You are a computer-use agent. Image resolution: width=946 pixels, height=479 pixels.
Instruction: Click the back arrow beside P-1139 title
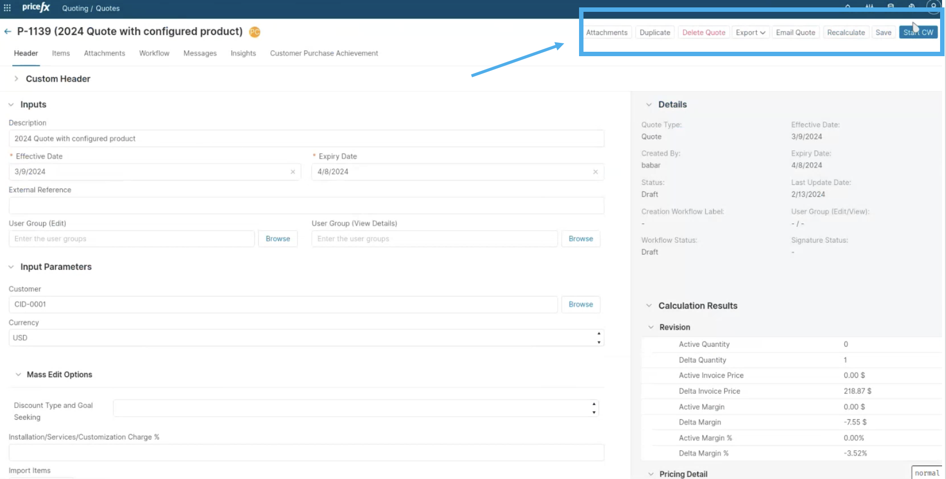coord(8,32)
